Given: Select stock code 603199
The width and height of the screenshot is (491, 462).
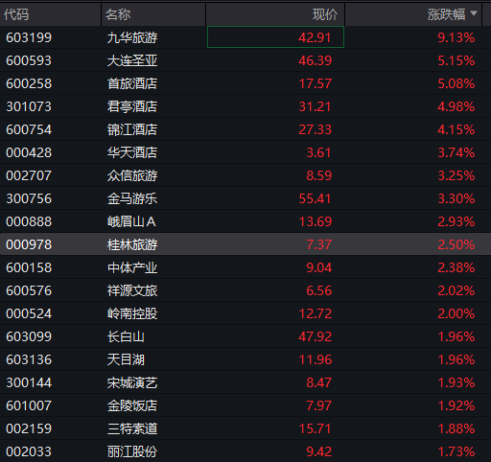Looking at the screenshot, I should [29, 37].
